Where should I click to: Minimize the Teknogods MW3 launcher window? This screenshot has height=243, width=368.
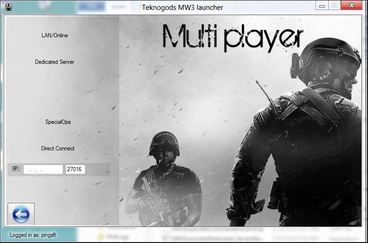point(322,6)
